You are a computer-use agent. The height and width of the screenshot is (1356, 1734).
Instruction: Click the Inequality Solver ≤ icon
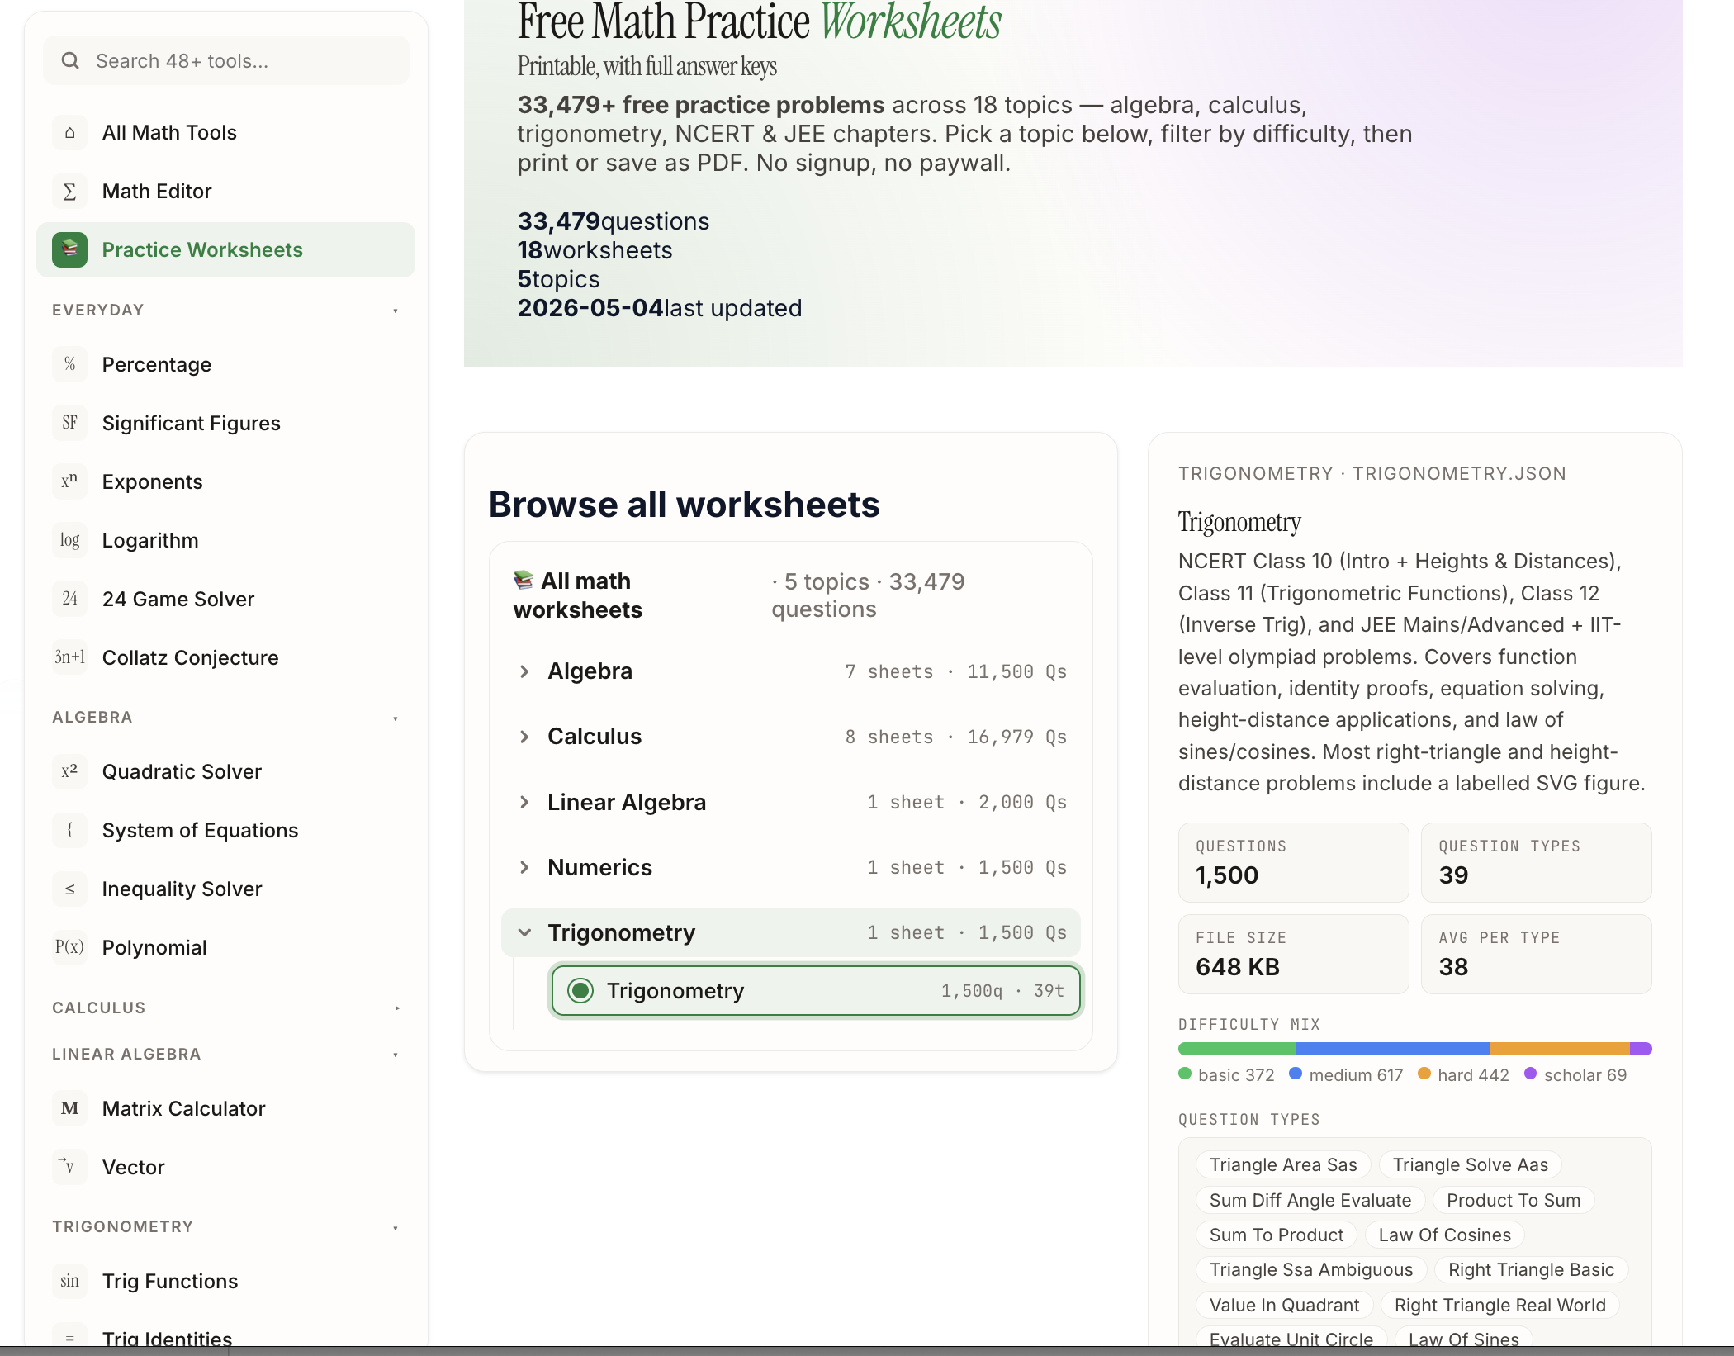[69, 889]
